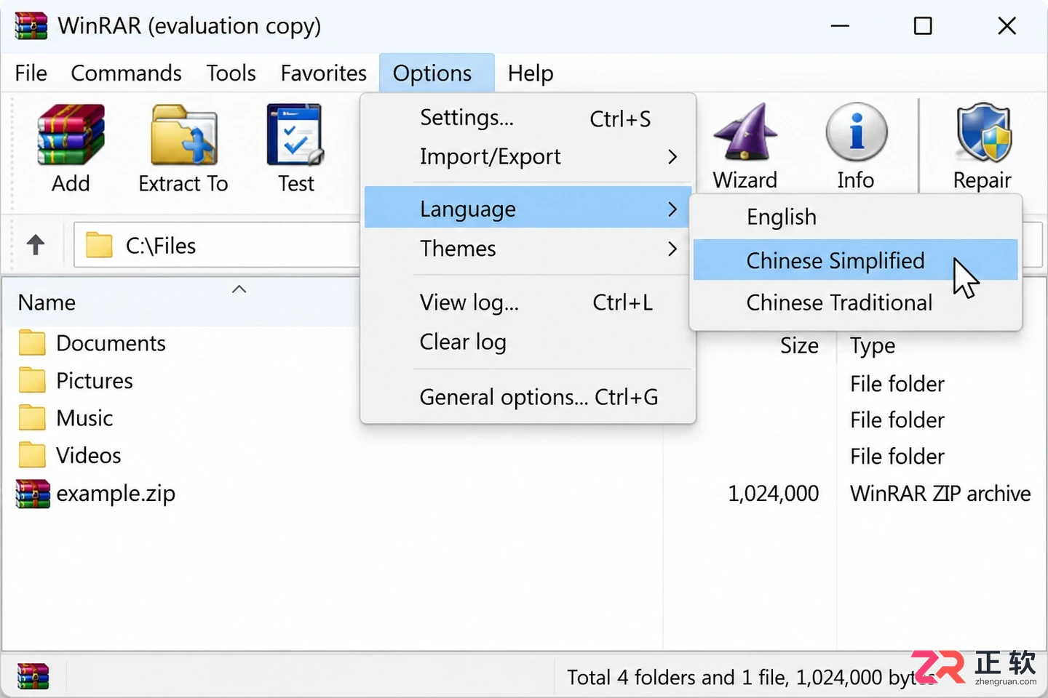Select Chinese Simplified language option

coord(855,260)
